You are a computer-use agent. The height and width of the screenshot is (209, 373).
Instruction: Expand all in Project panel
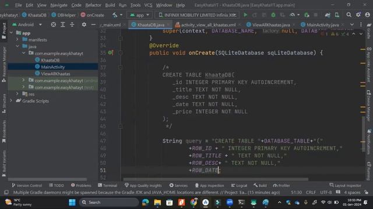pyautogui.click(x=62, y=24)
